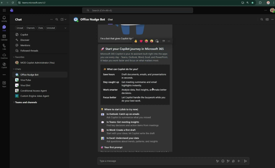Open the Viva Pulse chat

pyautogui.click(x=26, y=80)
